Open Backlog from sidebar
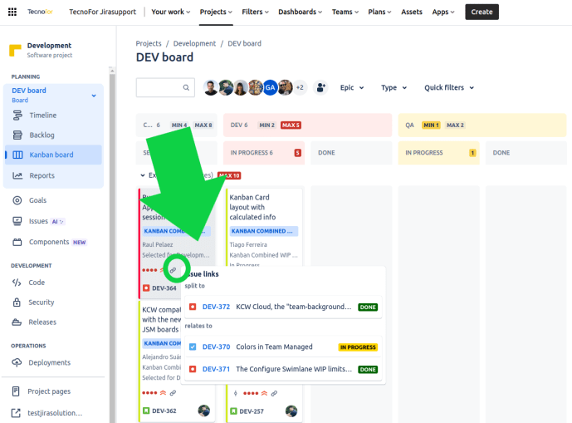This screenshot has height=423, width=572. 42,135
